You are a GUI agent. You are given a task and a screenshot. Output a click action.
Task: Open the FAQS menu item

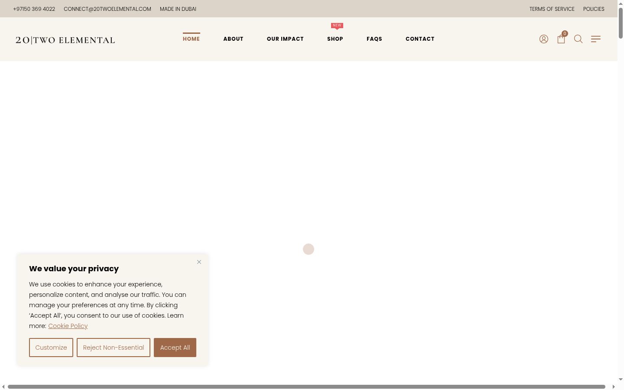[x=374, y=39]
